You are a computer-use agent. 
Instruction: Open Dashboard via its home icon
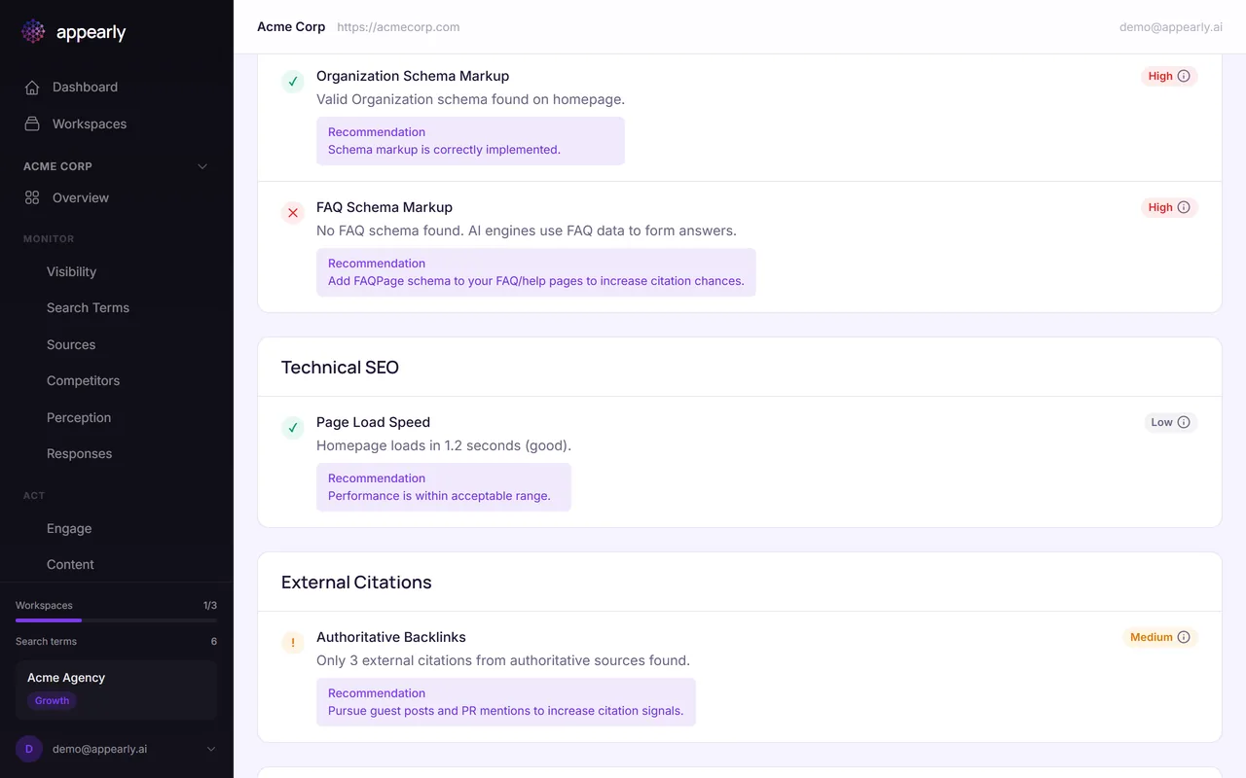32,88
